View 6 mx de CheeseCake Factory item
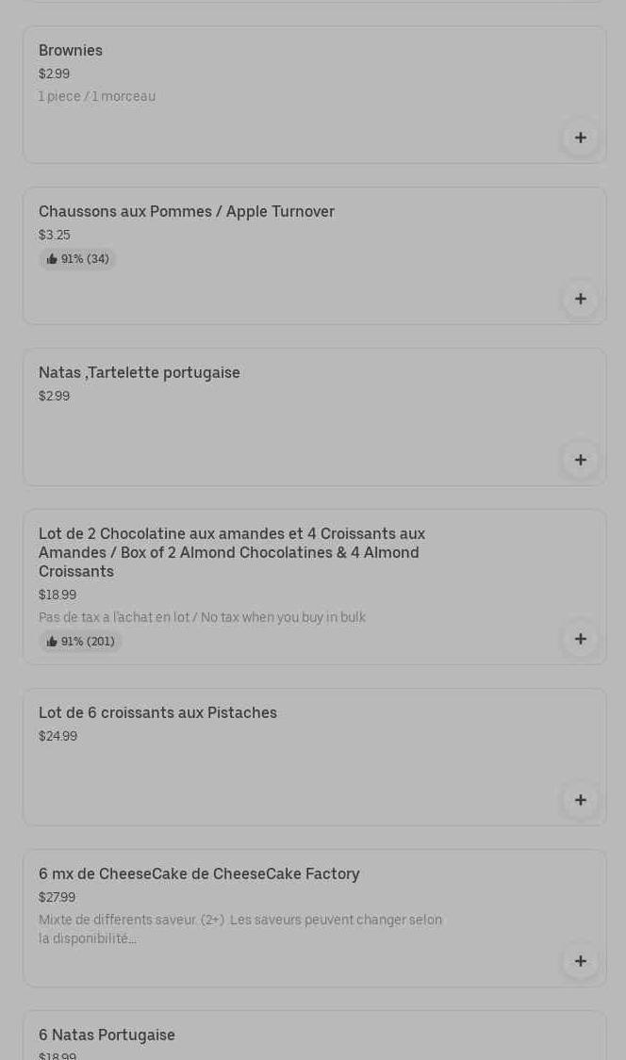Image resolution: width=626 pixels, height=1060 pixels. [199, 874]
